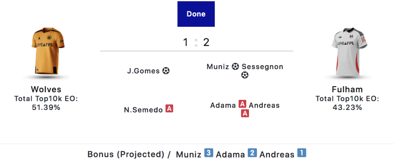This screenshot has height=162, width=394.
Task: Click the goal ball icon beside Muniz
Action: [235, 67]
